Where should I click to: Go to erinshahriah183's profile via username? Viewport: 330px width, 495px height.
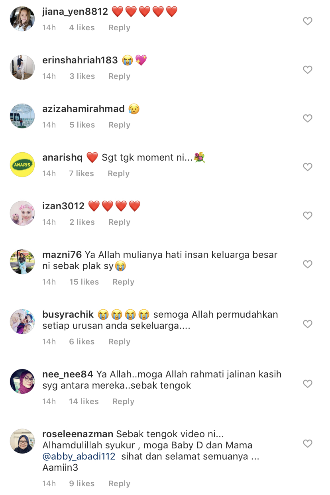80,60
